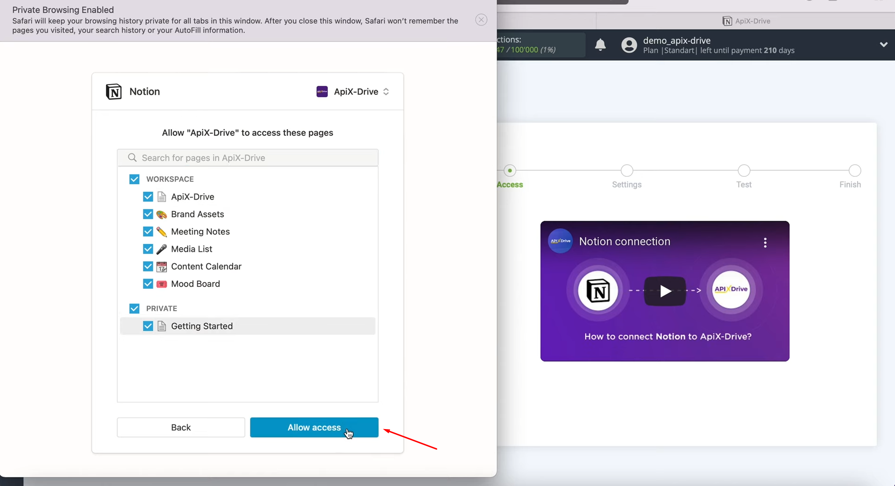Click the calendar icon beside Content Calendar

tap(162, 266)
